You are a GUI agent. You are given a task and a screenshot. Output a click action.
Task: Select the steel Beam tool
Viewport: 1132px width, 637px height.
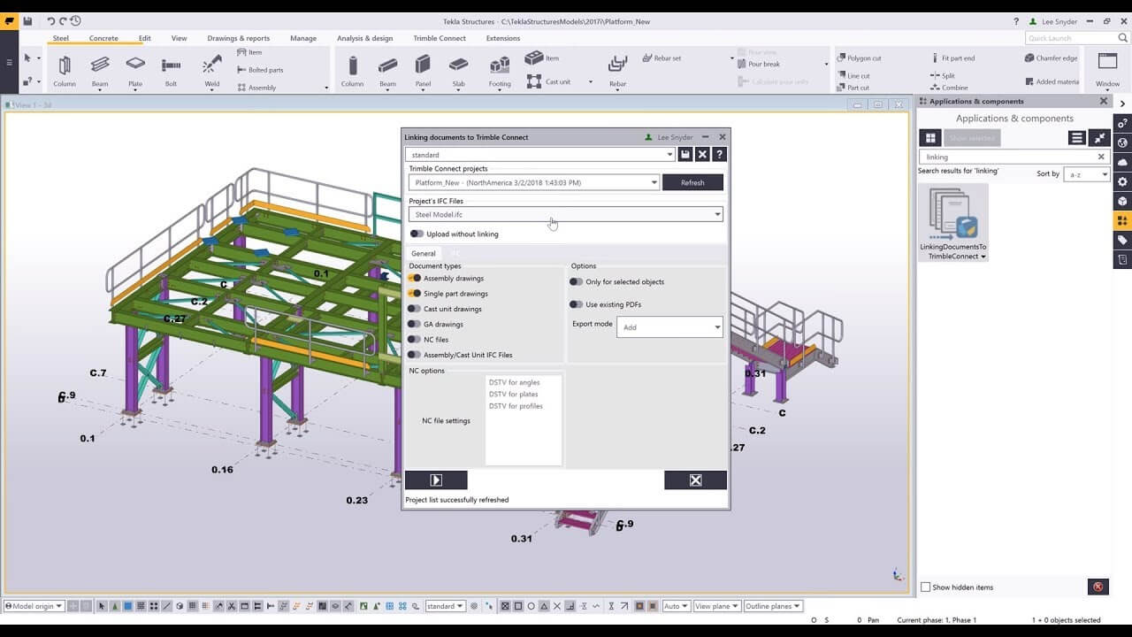(100, 71)
